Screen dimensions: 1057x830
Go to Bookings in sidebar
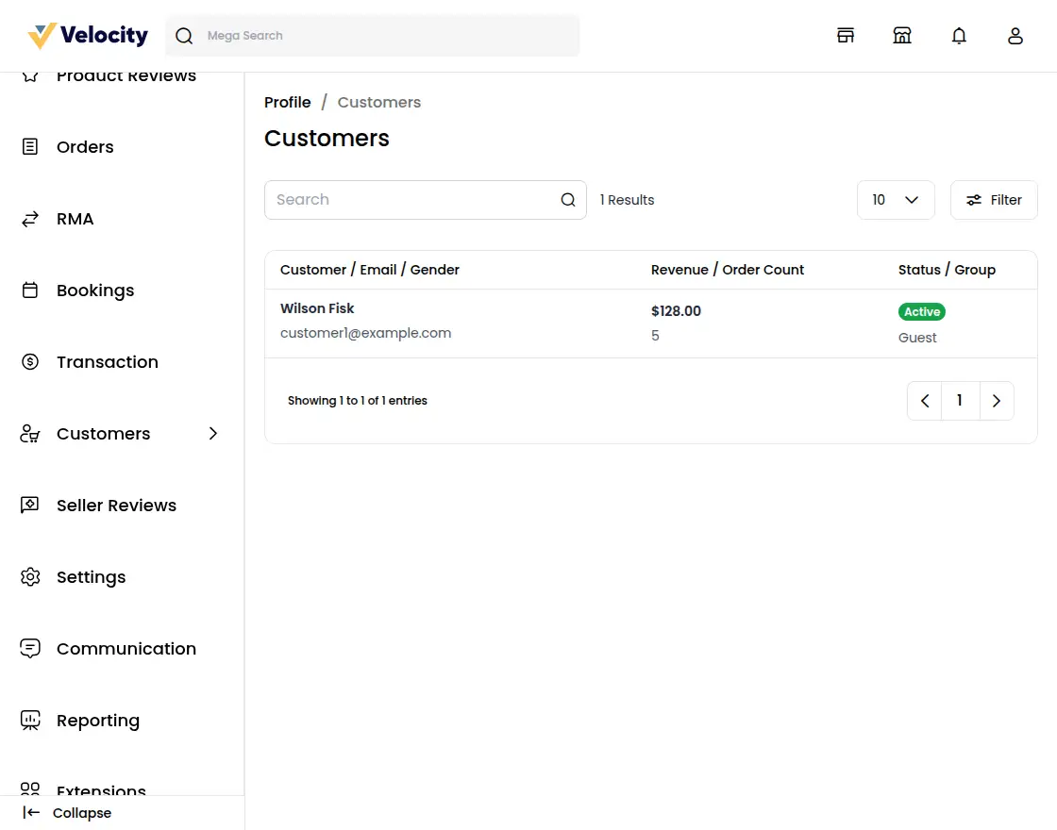coord(94,290)
